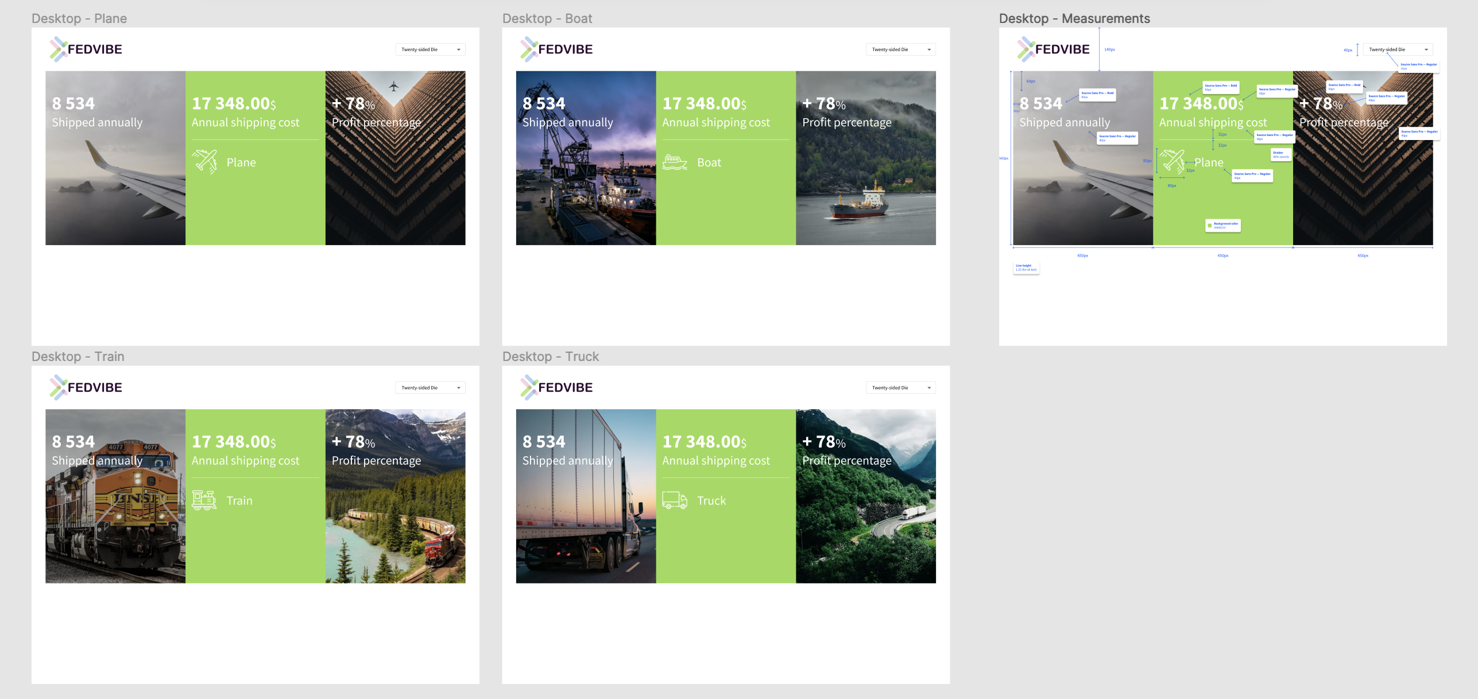
Task: Select the 'Desktop - Measurements' frame title
Action: pos(1074,18)
